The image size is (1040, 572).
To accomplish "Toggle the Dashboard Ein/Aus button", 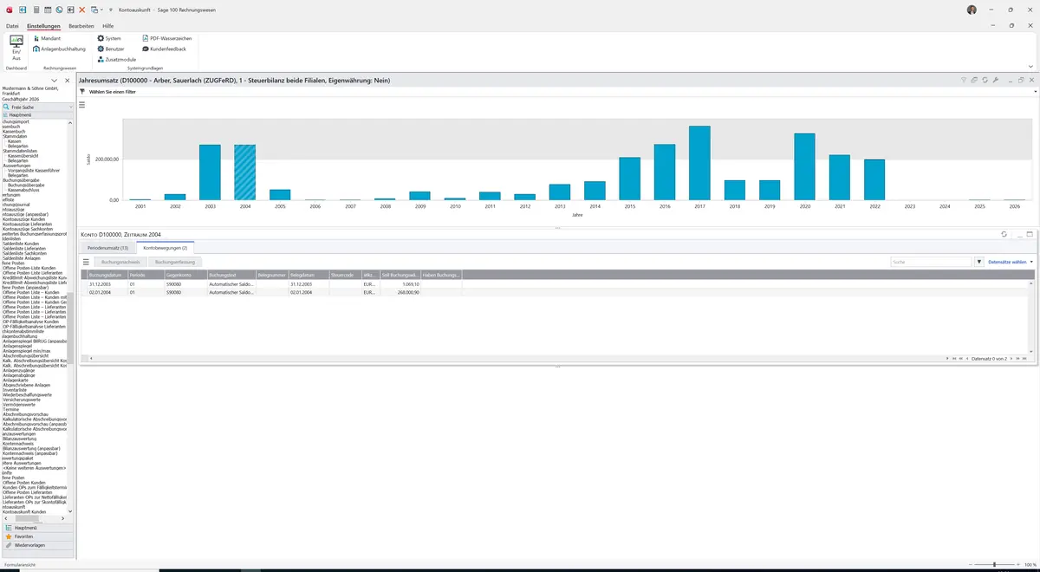I will tap(16, 49).
